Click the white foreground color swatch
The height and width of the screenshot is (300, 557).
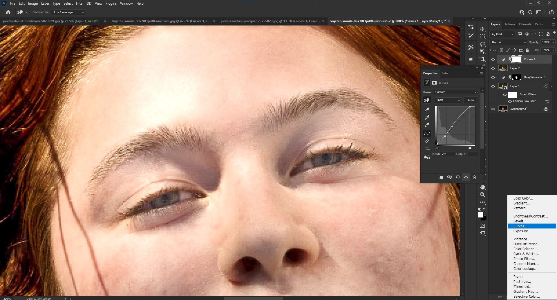[480, 215]
